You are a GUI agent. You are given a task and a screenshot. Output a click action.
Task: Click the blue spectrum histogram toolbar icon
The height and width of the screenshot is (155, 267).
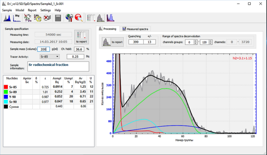pos(7,18)
